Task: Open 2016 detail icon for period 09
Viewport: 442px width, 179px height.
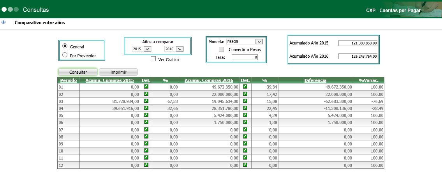Action: tap(245, 143)
